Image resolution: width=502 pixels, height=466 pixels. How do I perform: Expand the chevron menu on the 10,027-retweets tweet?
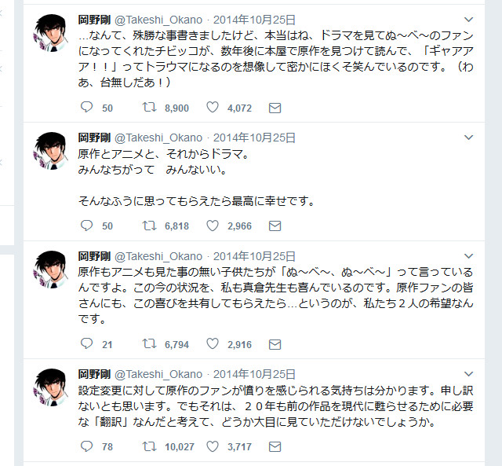pos(469,374)
